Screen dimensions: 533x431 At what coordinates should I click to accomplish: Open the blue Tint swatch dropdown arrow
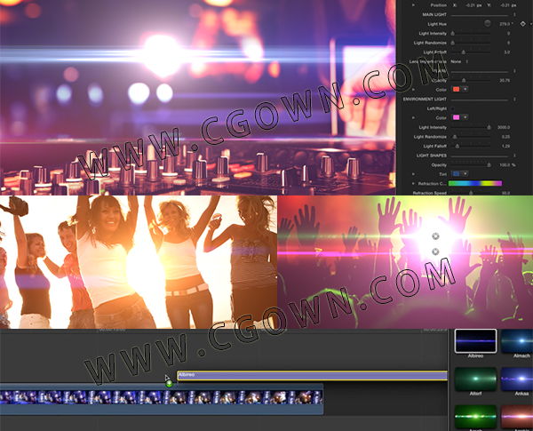465,174
